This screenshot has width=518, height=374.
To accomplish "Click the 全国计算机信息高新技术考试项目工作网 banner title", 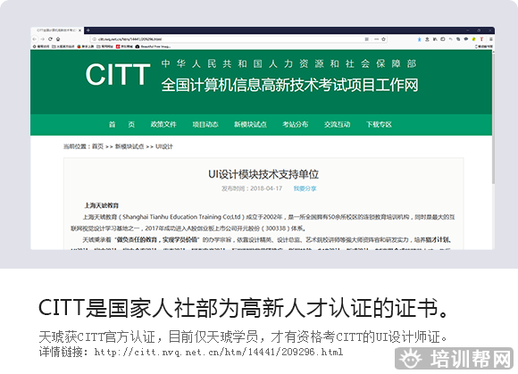I will point(289,85).
